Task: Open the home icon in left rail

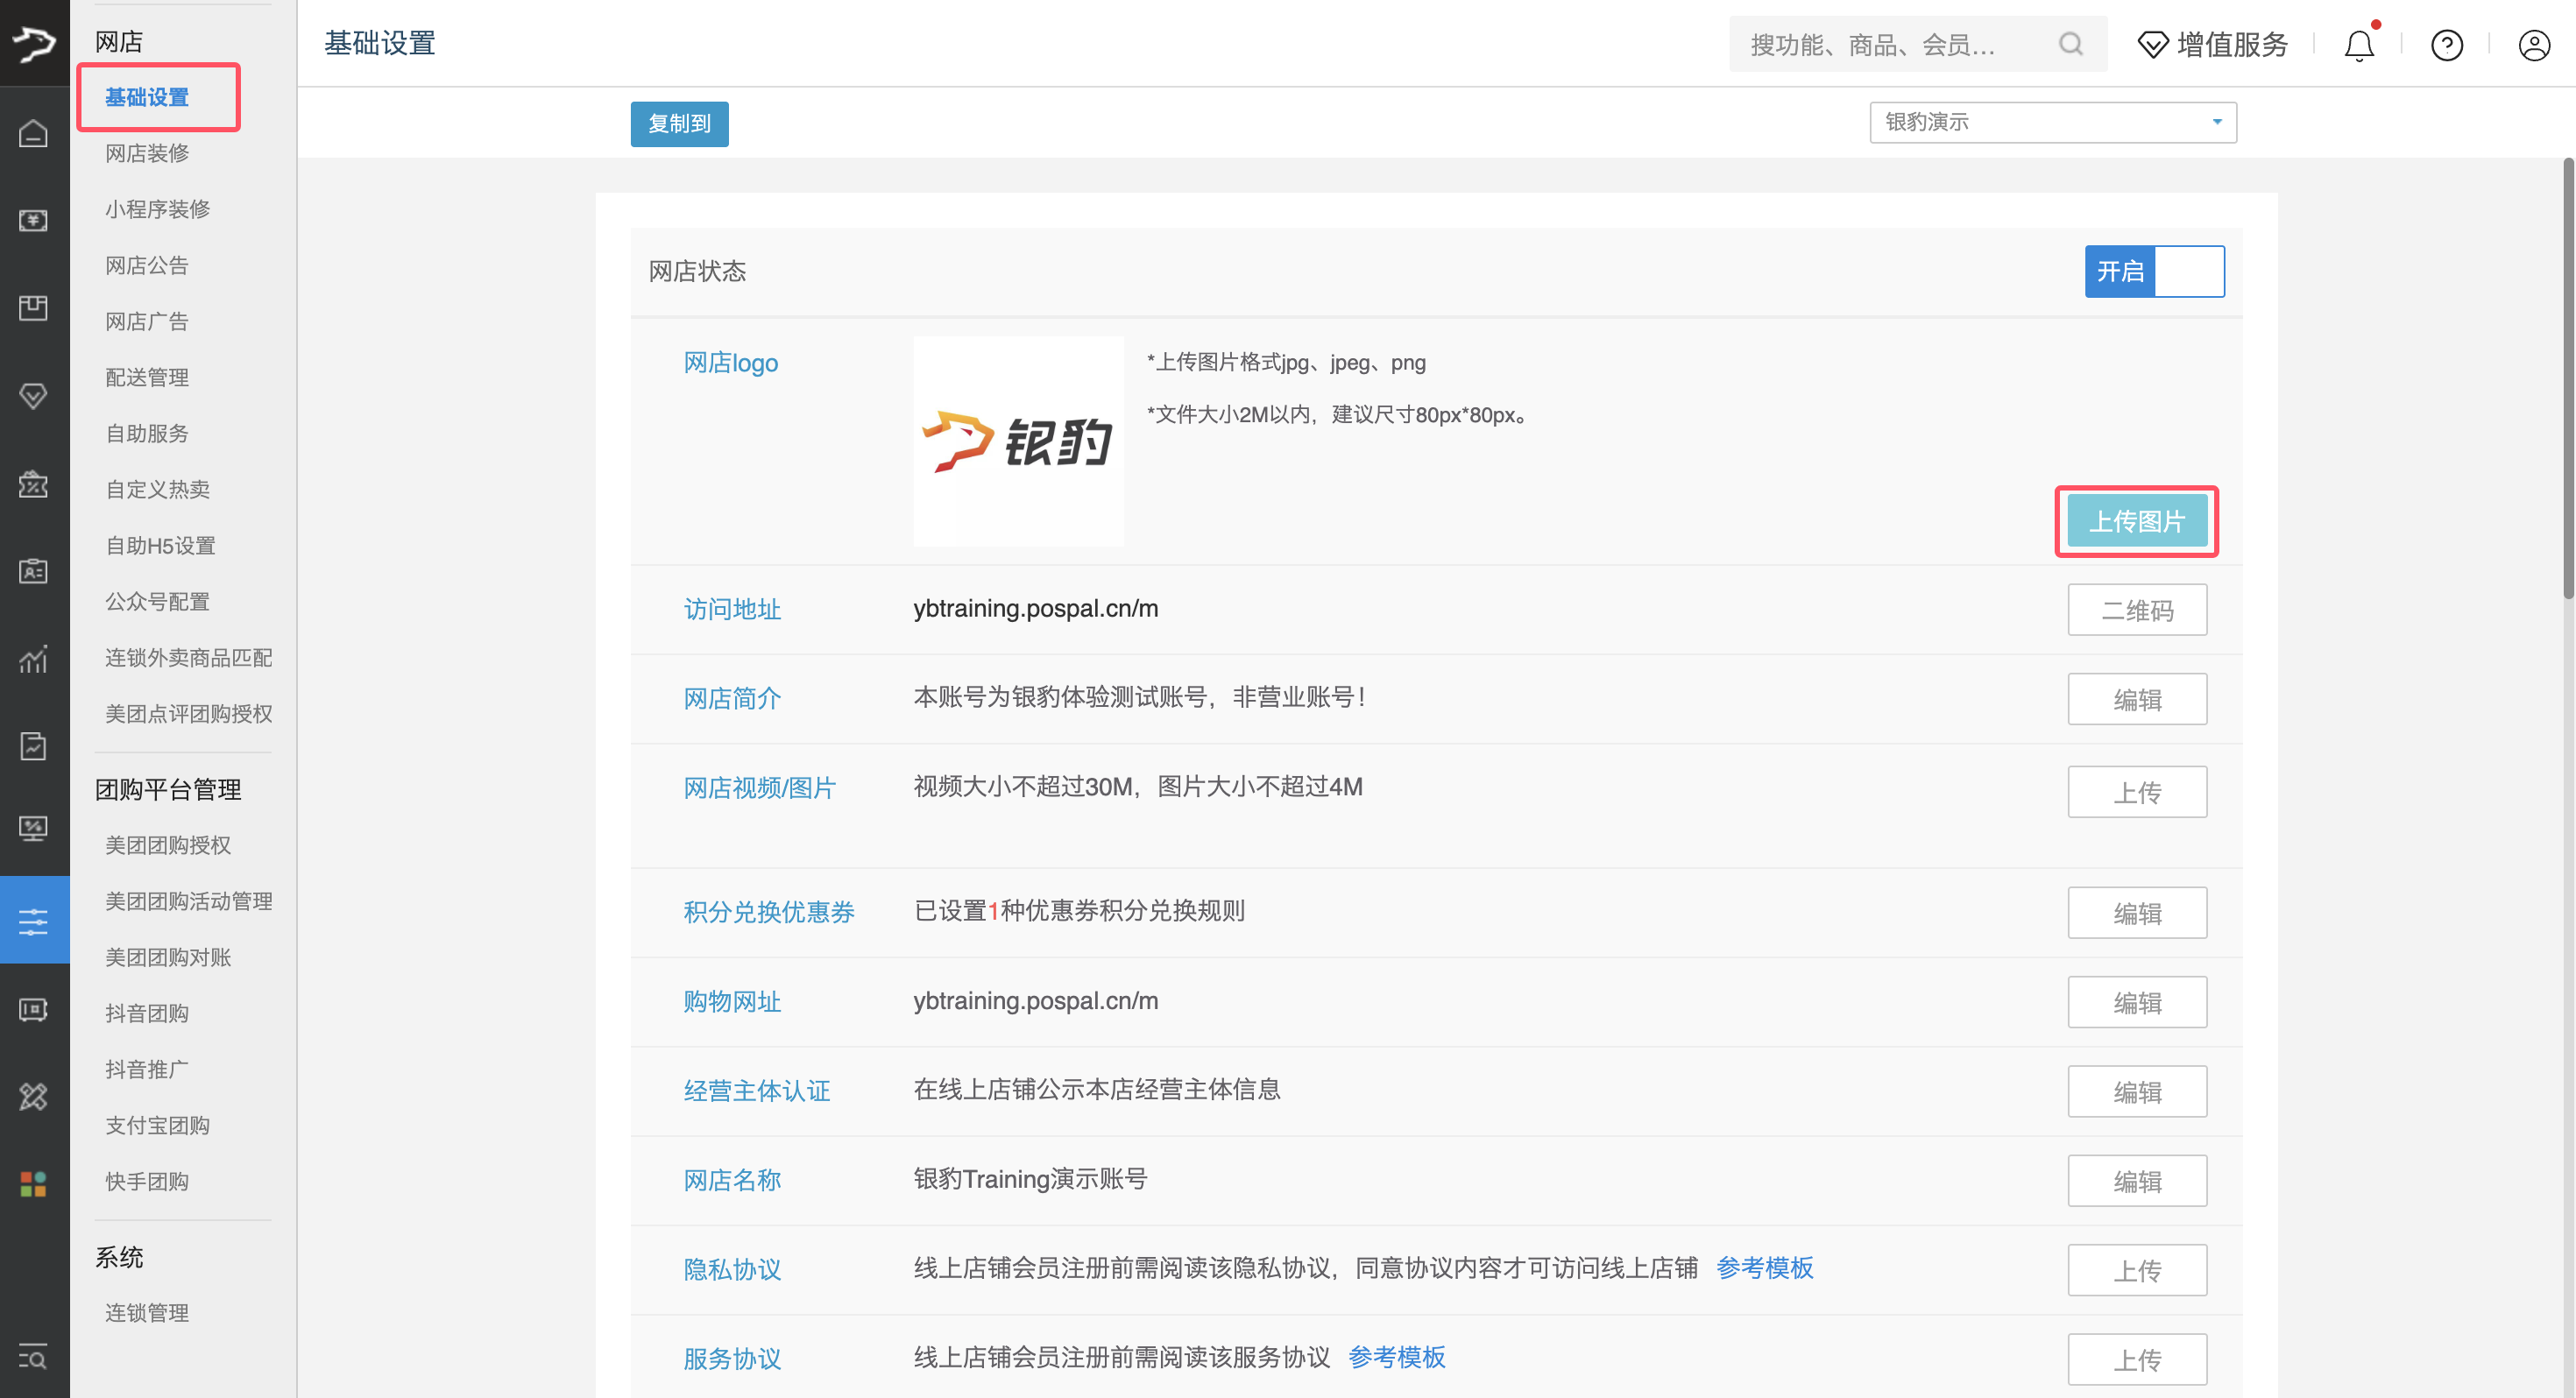Action: (x=34, y=133)
